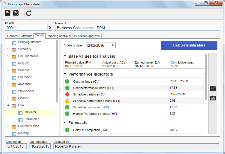225x154 pixels.
Task: Select the Stakeholder tree item
Action: [x=26, y=91]
